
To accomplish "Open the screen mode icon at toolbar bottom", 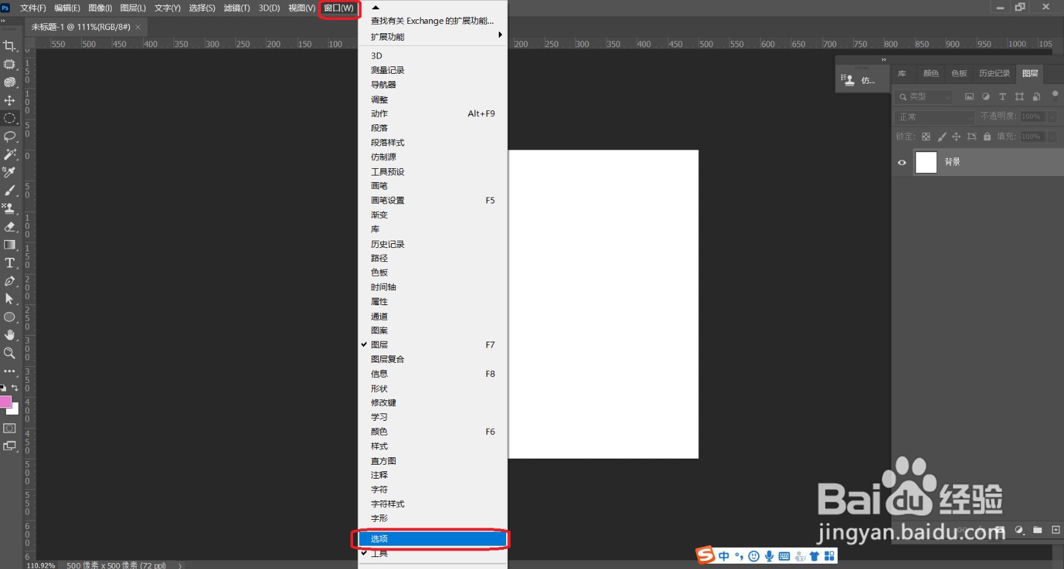I will 9,446.
